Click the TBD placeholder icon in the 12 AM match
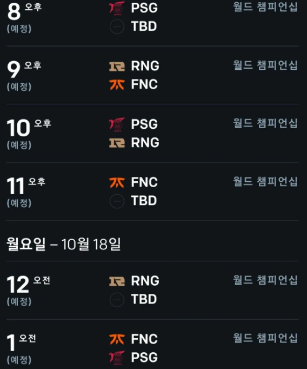 tap(117, 300)
